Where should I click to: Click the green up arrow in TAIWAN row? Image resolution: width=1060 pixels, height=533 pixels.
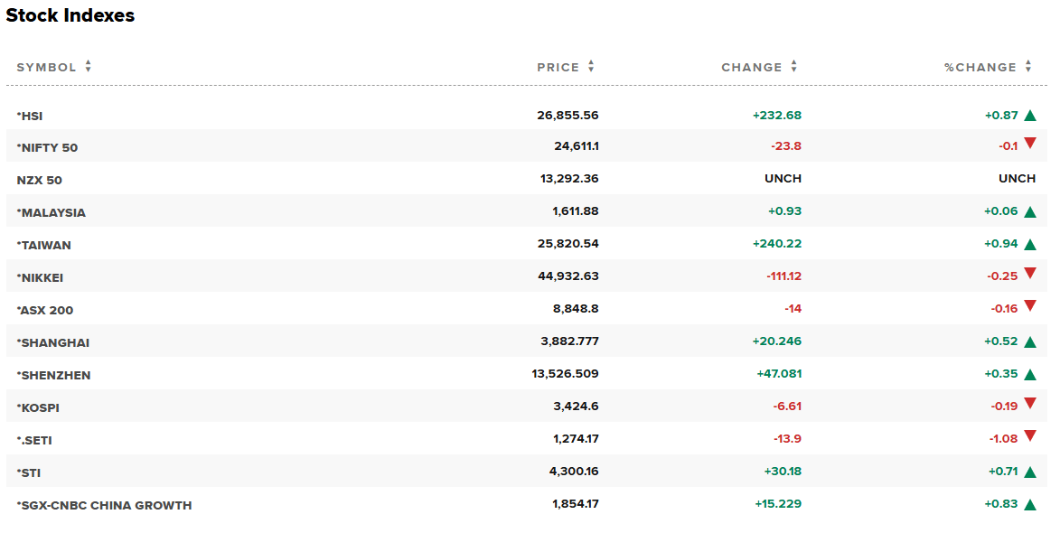point(1030,244)
